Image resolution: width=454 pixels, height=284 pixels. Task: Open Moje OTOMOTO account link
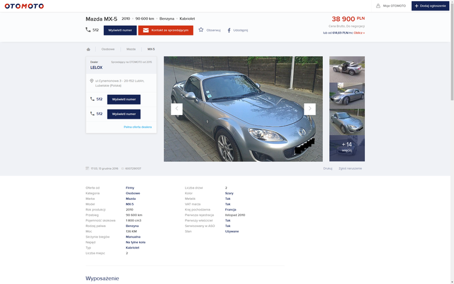(x=394, y=6)
